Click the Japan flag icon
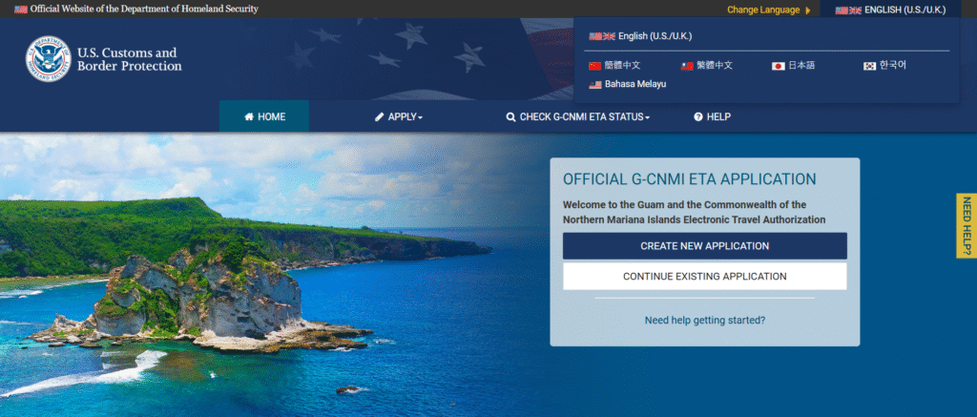The height and width of the screenshot is (417, 977). [778, 66]
